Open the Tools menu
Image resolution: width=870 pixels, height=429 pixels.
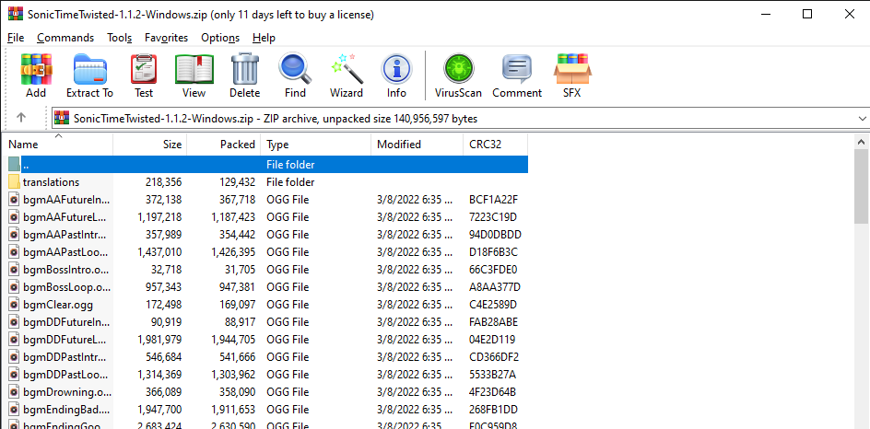[119, 38]
